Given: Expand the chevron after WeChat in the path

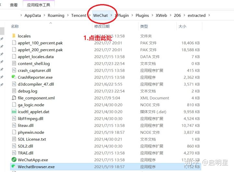Looking at the screenshot, I should (x=111, y=15).
